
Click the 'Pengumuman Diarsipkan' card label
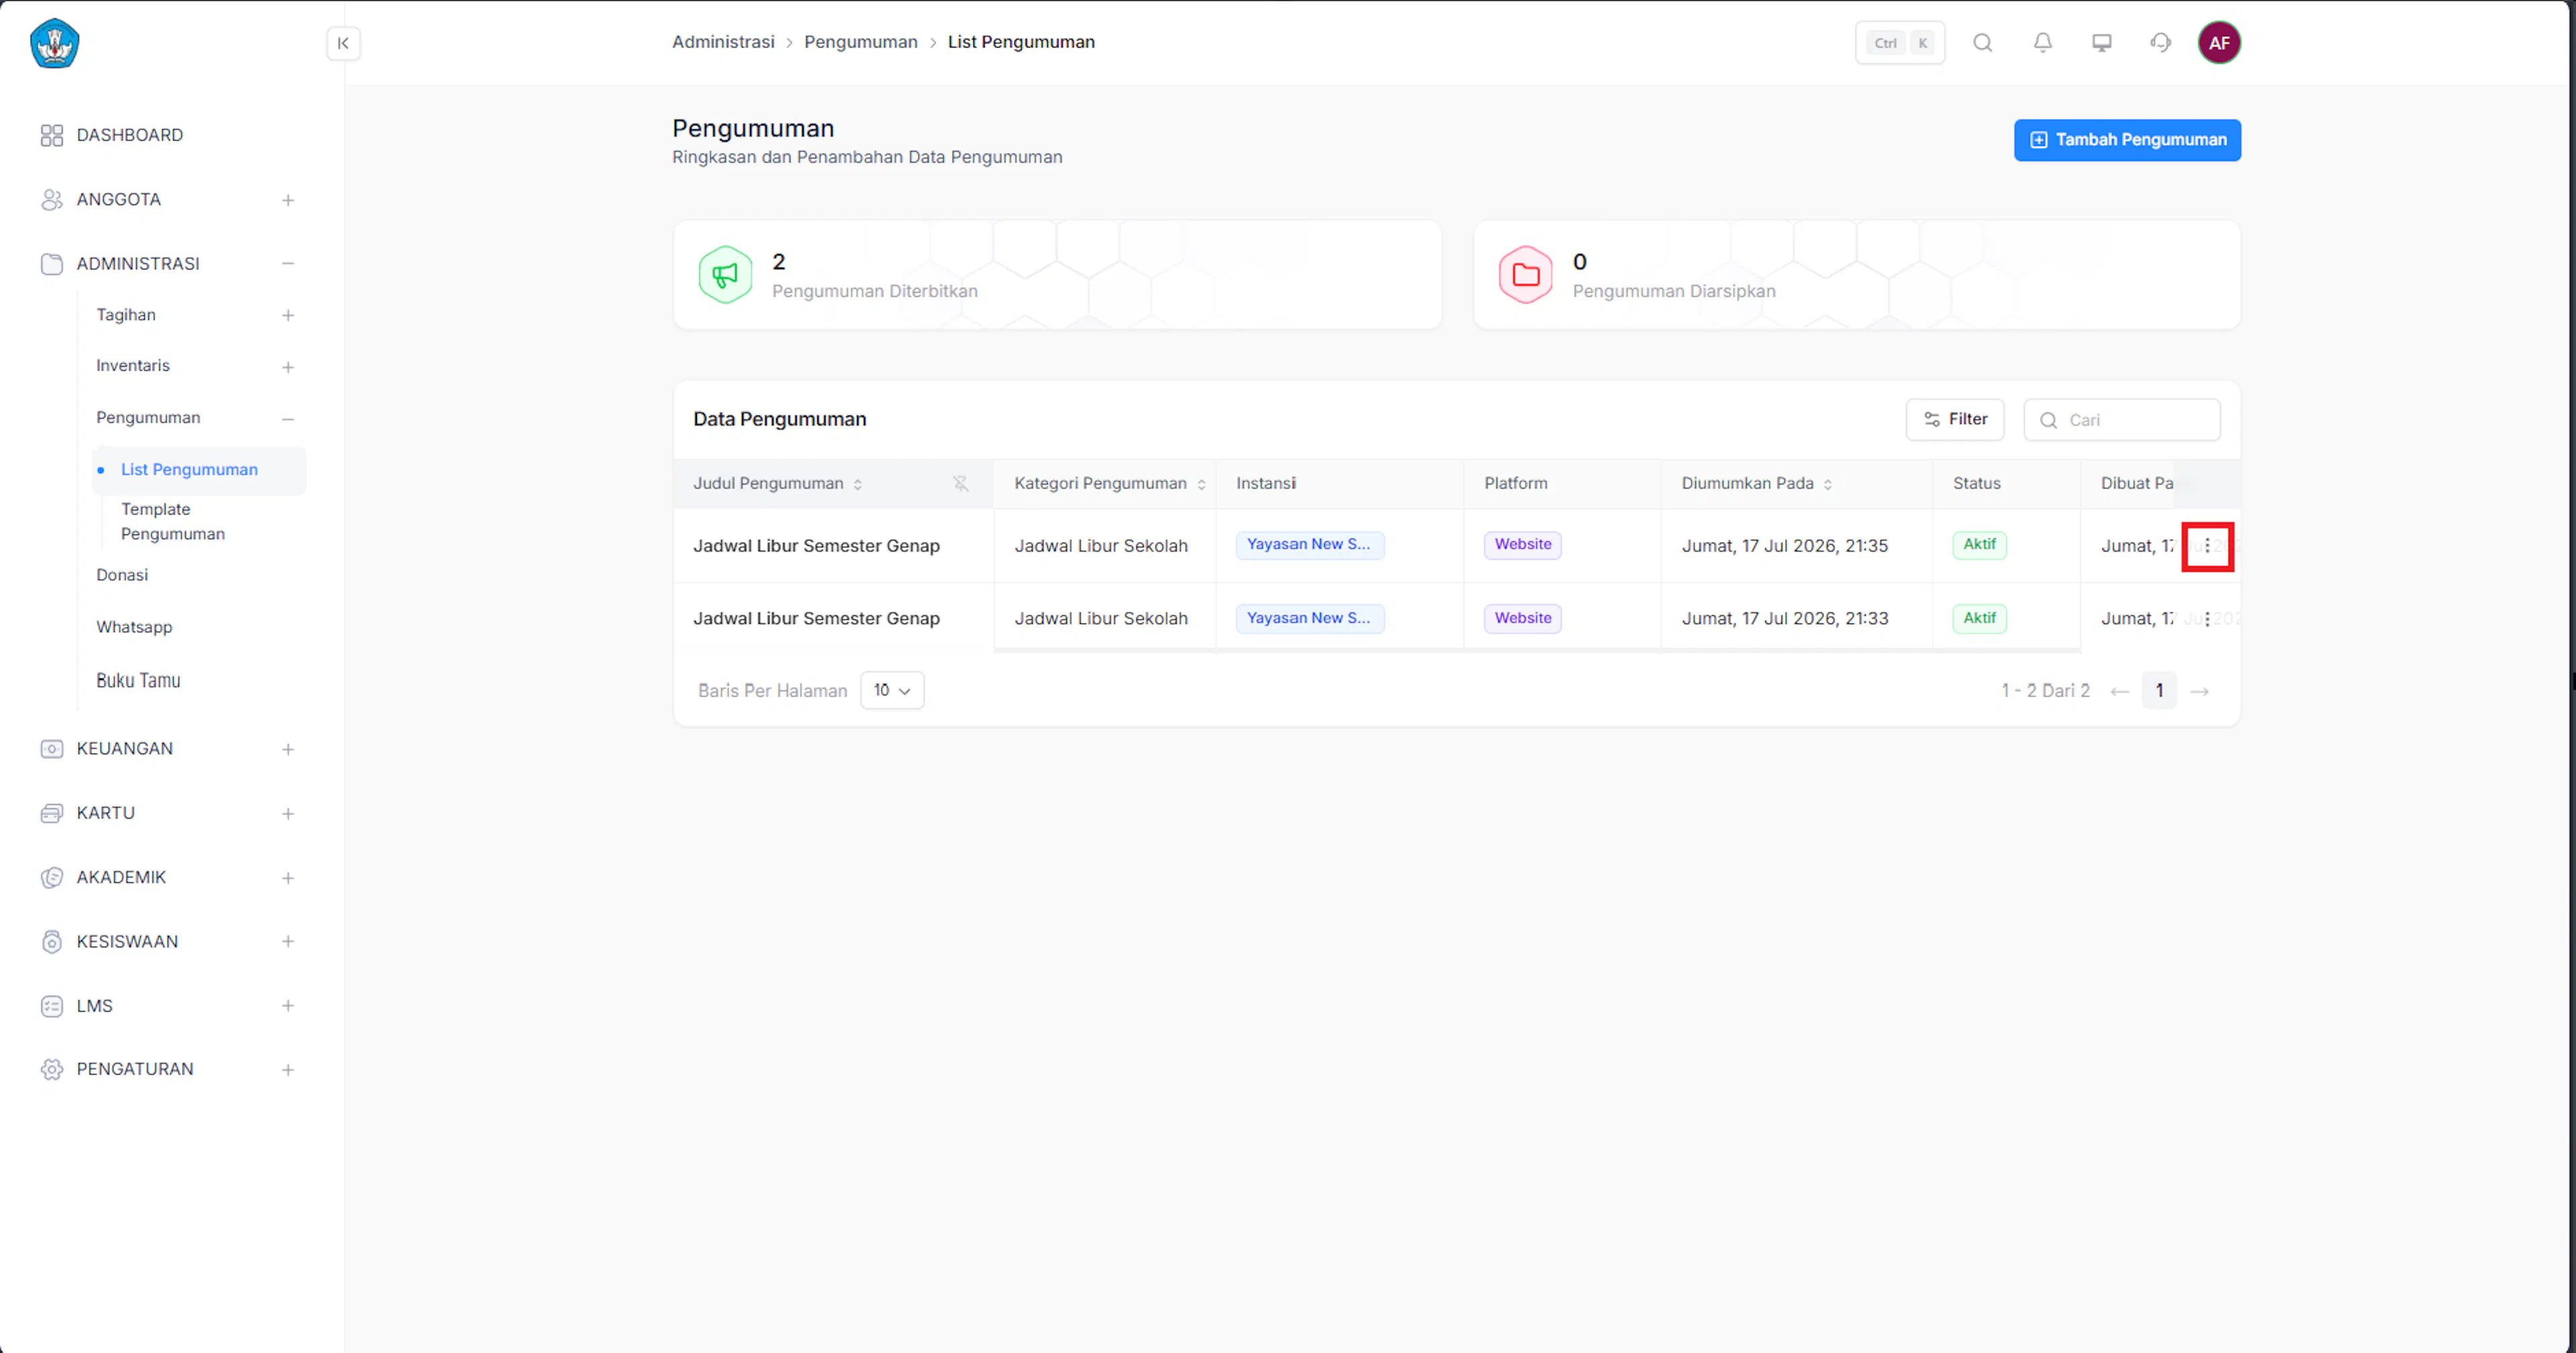coord(1673,291)
